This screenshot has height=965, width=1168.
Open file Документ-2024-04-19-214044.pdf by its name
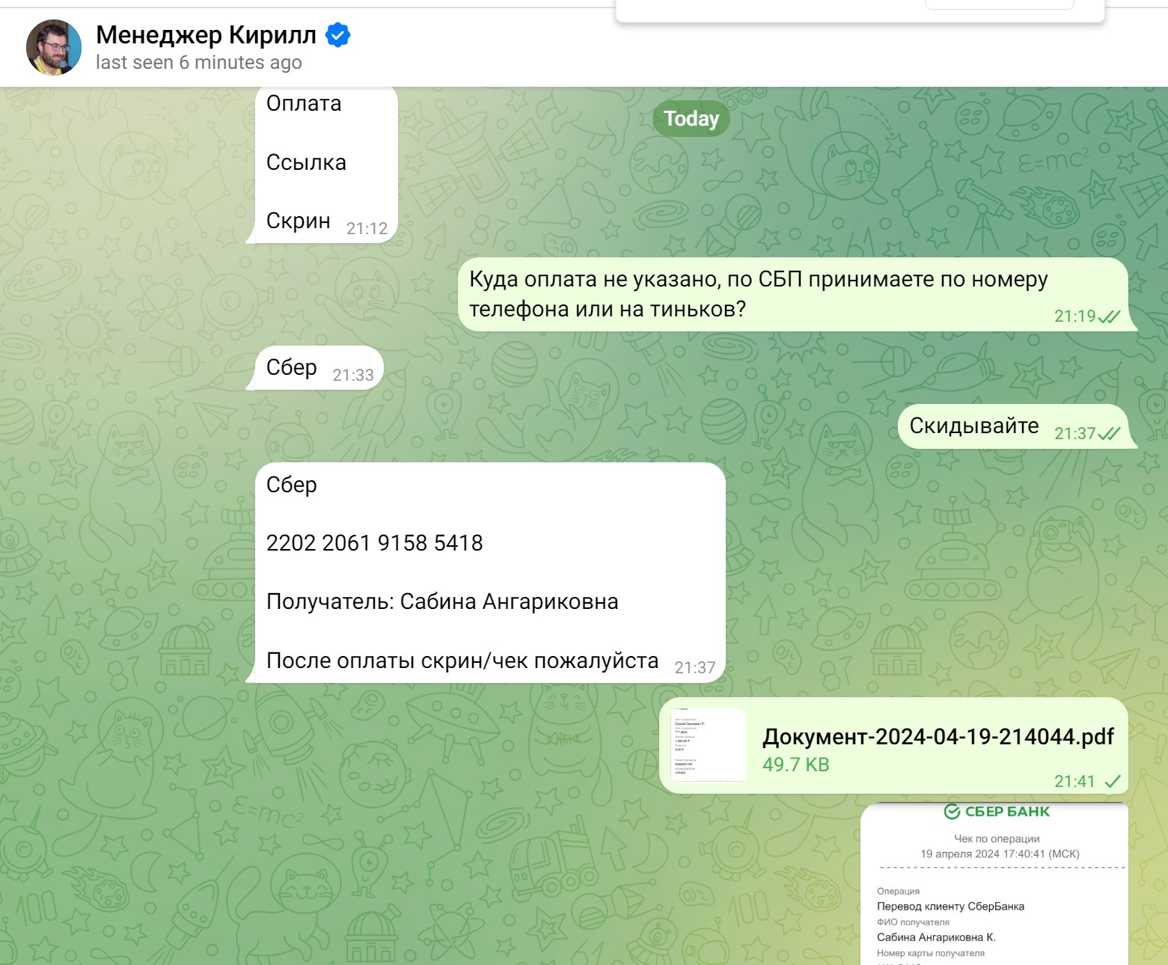tap(938, 737)
